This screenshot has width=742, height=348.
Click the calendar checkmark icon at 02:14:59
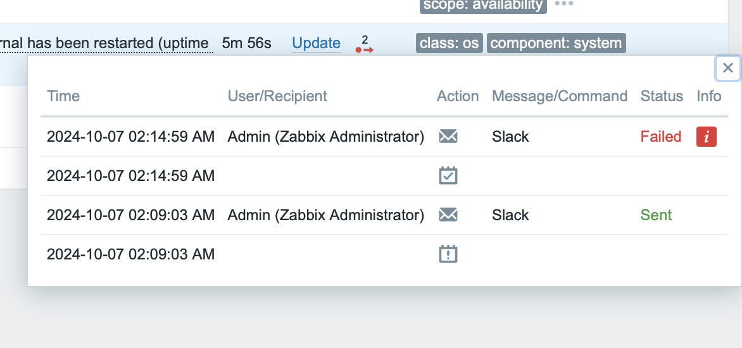coord(448,176)
